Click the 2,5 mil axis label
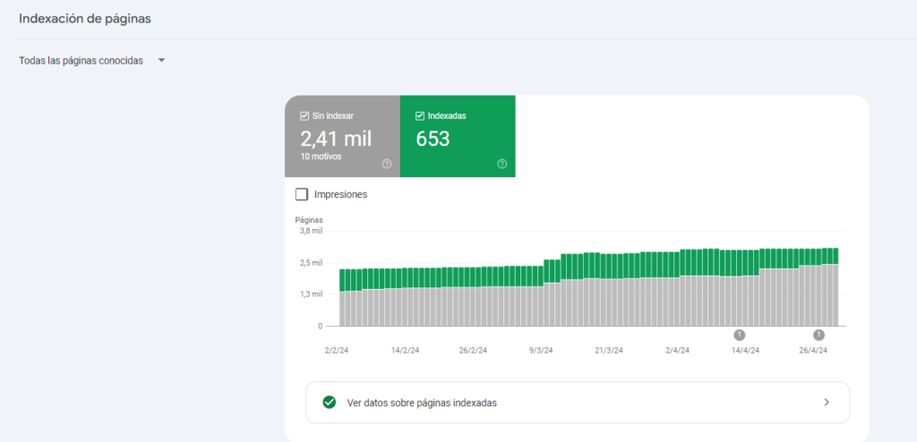Screen dimensions: 917x442 [x=311, y=262]
